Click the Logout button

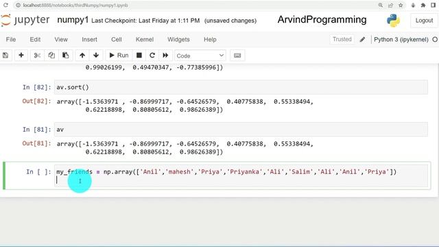(424, 21)
